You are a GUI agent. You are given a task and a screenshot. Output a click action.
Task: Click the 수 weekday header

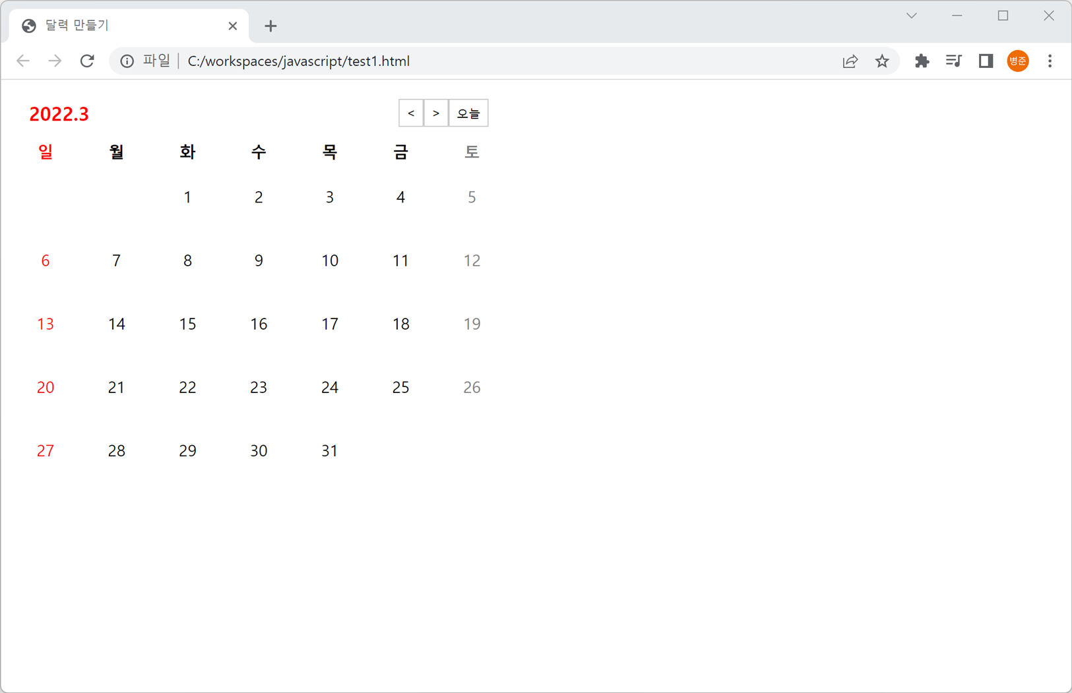pyautogui.click(x=259, y=152)
